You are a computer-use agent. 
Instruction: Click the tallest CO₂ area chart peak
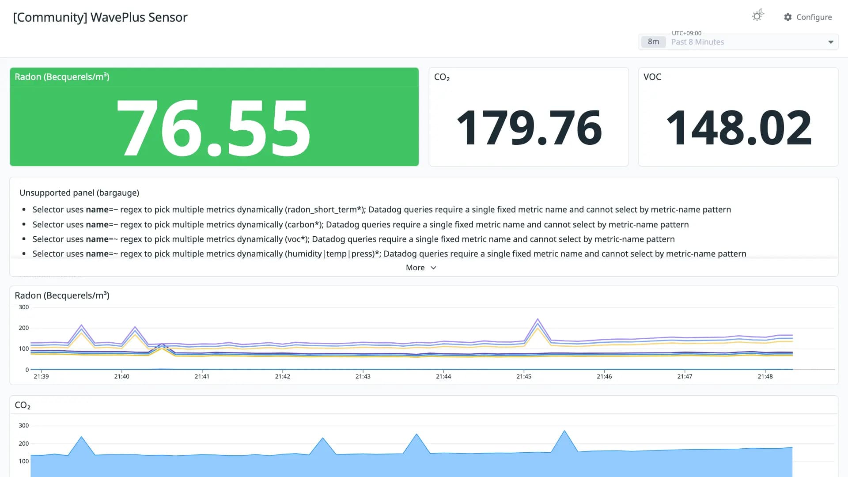pos(564,431)
